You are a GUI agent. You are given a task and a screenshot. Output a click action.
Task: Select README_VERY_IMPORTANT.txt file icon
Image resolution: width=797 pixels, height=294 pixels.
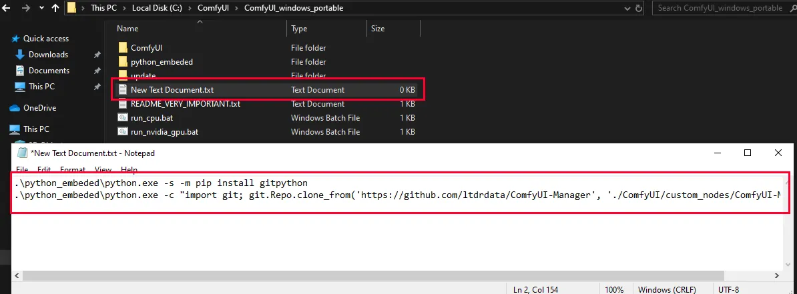pos(123,104)
